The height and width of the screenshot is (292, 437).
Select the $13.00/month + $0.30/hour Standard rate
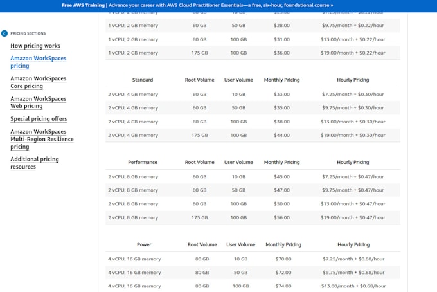click(x=353, y=122)
